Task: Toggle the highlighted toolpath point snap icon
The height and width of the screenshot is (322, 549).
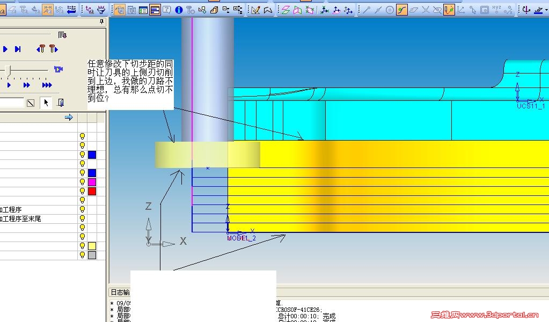Action: pyautogui.click(x=449, y=10)
